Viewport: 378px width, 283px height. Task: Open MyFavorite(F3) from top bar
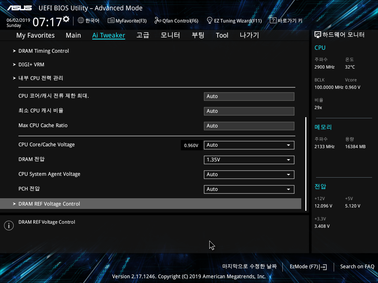tap(127, 21)
